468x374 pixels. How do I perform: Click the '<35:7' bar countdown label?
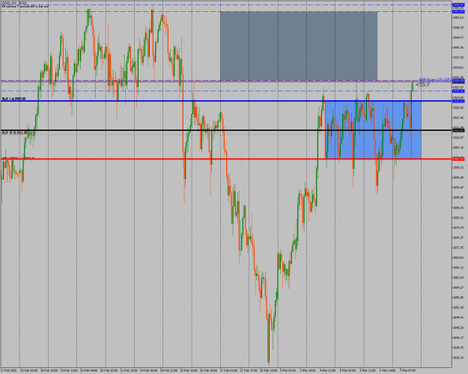pyautogui.click(x=423, y=85)
